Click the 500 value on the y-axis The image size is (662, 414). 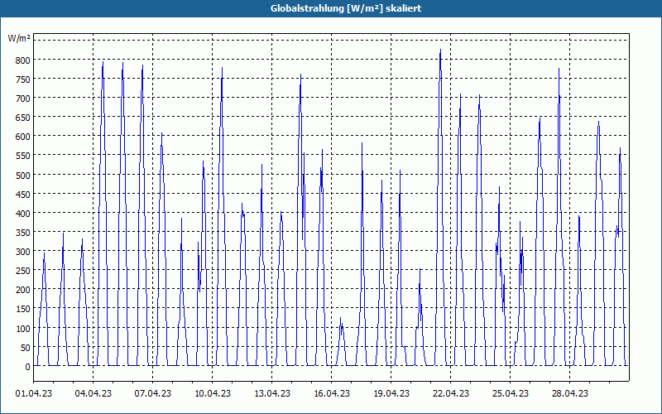tap(23, 175)
